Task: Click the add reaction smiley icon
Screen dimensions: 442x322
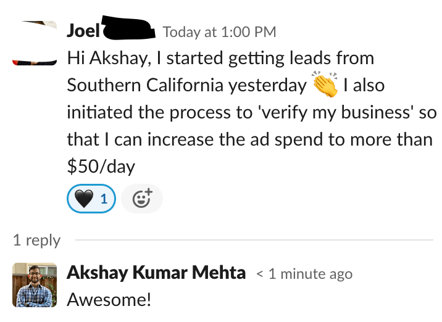Action: coord(141,198)
